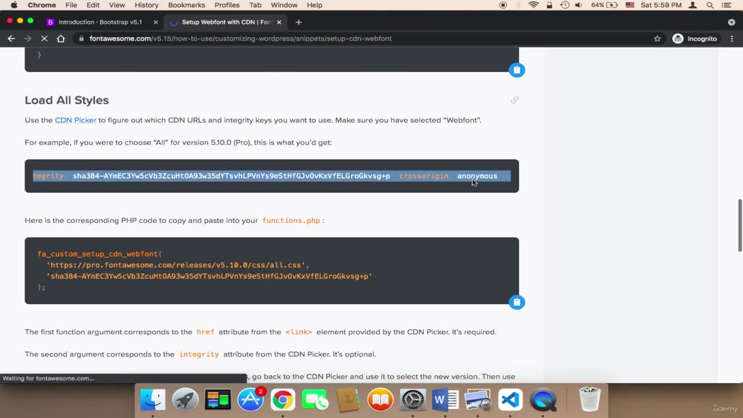Switch to the Introduction Bootstrap v5.1 tab

click(102, 22)
